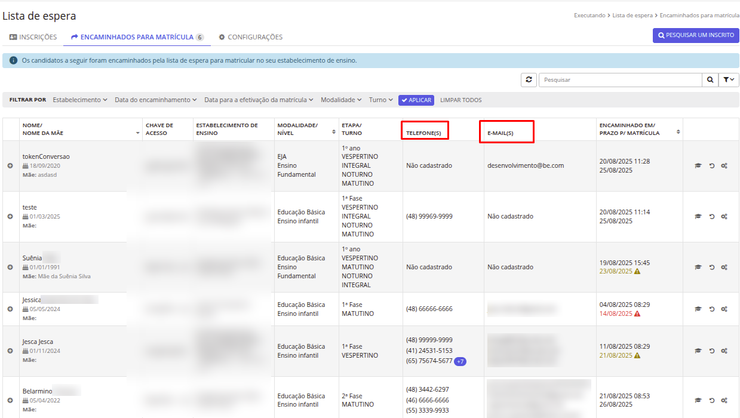Screen dimensions: 740x418
Task: Click gears icon in Suênia row
Action: [724, 268]
